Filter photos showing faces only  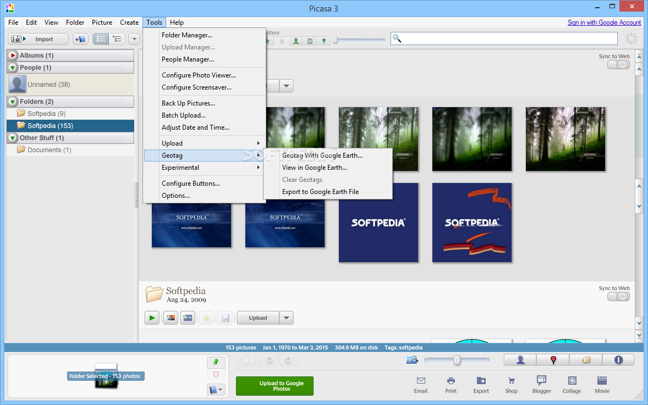pyautogui.click(x=296, y=41)
